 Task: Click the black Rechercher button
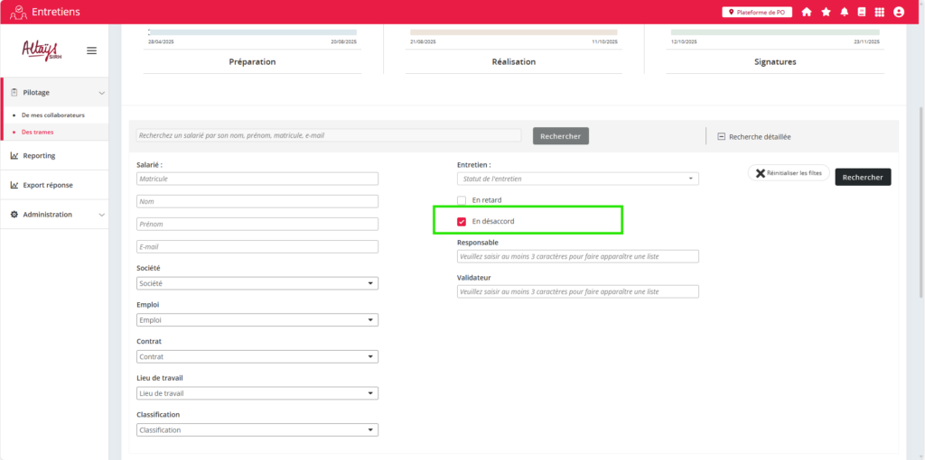tap(863, 178)
